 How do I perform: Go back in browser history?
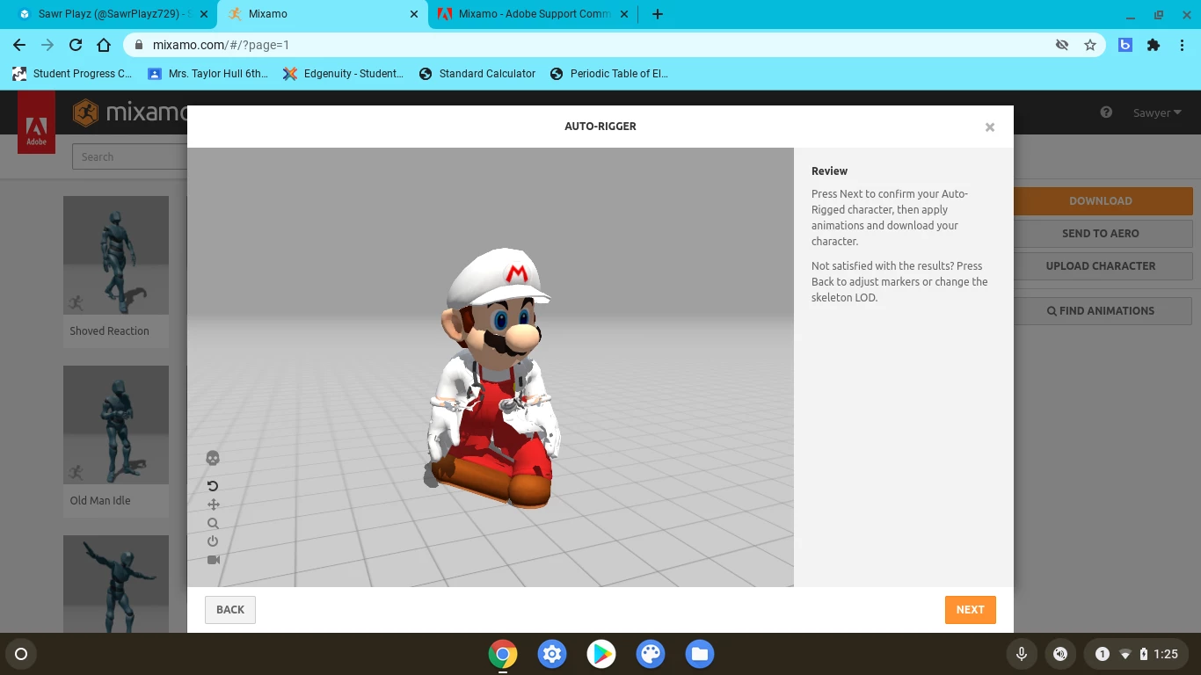(19, 45)
